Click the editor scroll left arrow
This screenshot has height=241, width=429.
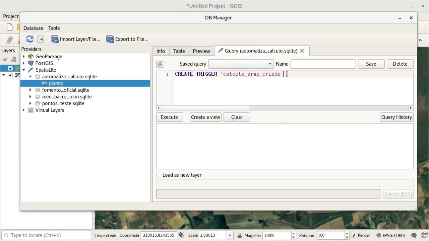pyautogui.click(x=159, y=108)
